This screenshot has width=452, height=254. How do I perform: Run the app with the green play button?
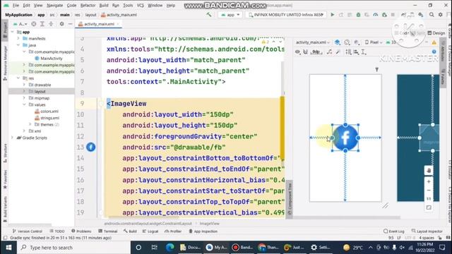point(333,15)
